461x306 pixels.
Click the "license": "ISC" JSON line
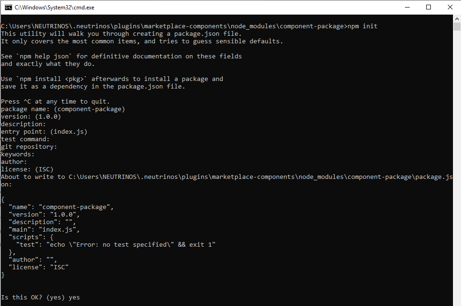click(x=39, y=267)
